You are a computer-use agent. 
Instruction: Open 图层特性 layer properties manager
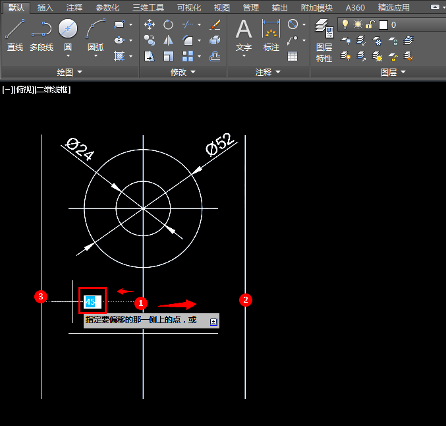(323, 40)
